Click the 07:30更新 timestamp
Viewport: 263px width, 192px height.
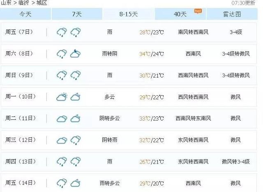(x=243, y=3)
